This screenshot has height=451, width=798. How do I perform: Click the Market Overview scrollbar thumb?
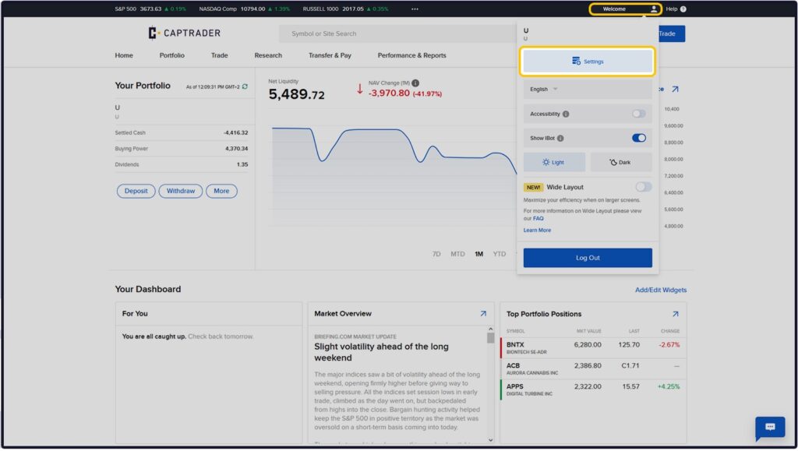pos(490,338)
